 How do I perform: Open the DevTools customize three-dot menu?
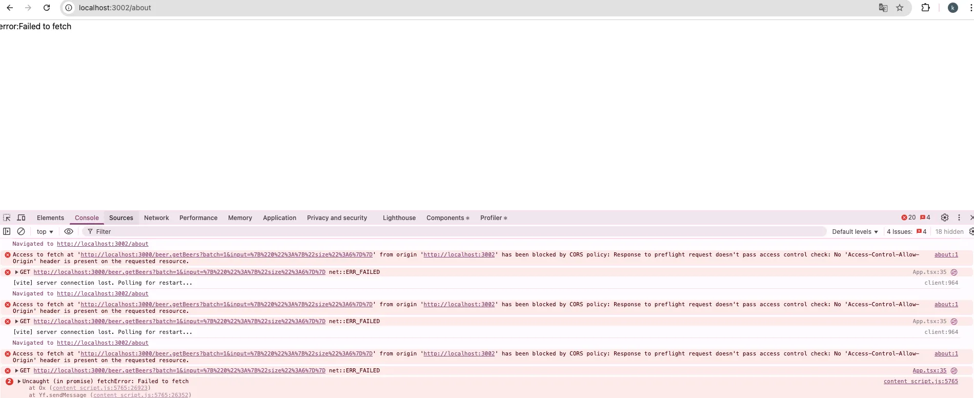click(x=959, y=217)
